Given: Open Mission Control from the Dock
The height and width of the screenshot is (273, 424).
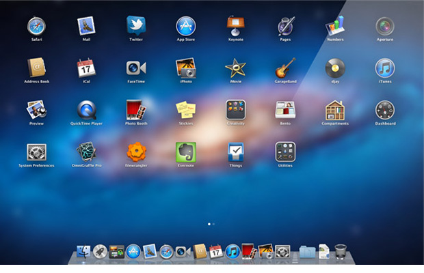Looking at the screenshot, I should (x=116, y=252).
